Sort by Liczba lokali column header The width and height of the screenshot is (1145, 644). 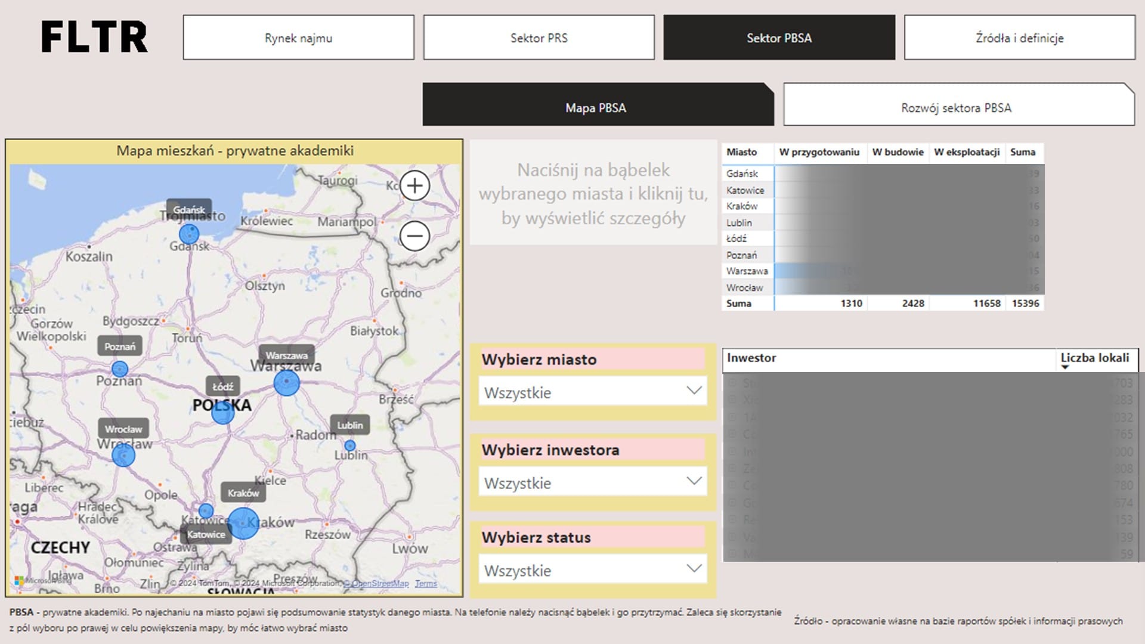tap(1094, 358)
